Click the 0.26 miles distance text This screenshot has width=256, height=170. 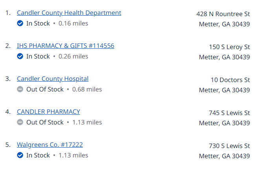tap(73, 57)
